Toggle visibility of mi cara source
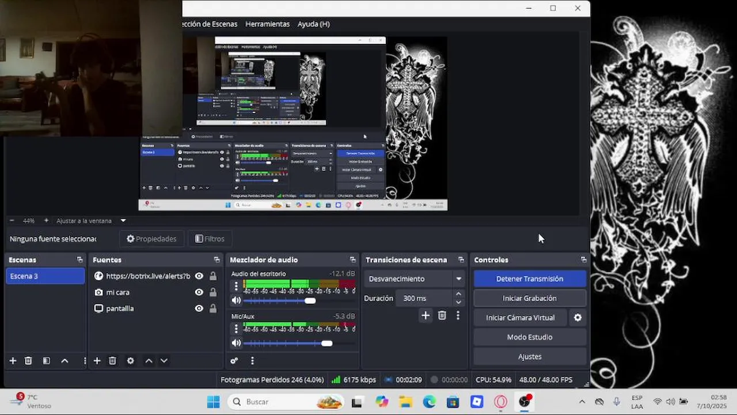This screenshot has height=415, width=737. 199,292
